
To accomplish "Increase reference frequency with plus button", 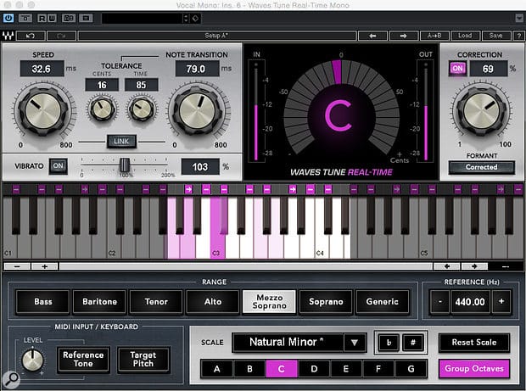I will pos(501,301).
